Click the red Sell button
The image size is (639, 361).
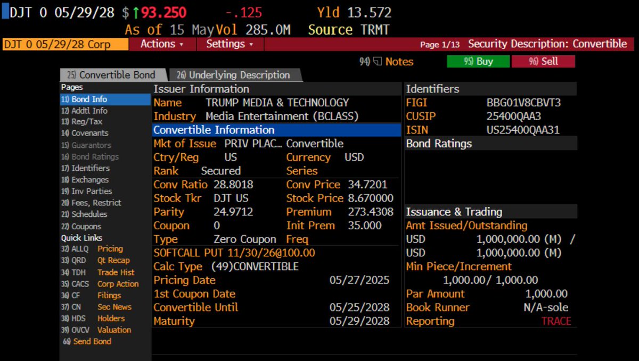click(543, 62)
